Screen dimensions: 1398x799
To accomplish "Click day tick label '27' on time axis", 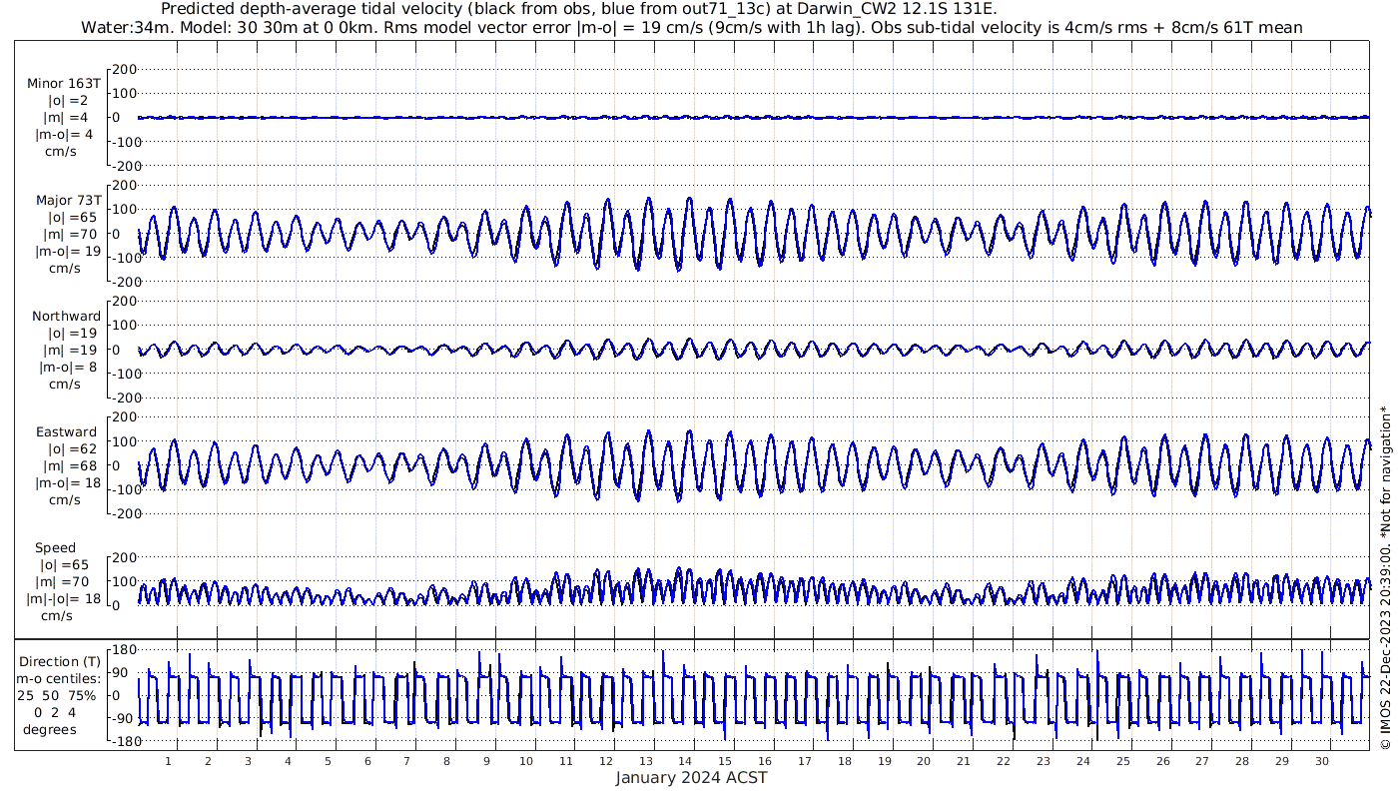I will (x=1202, y=761).
